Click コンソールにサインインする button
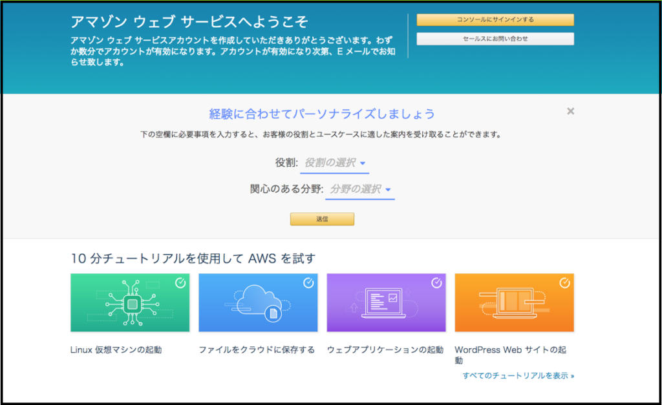 (x=495, y=20)
